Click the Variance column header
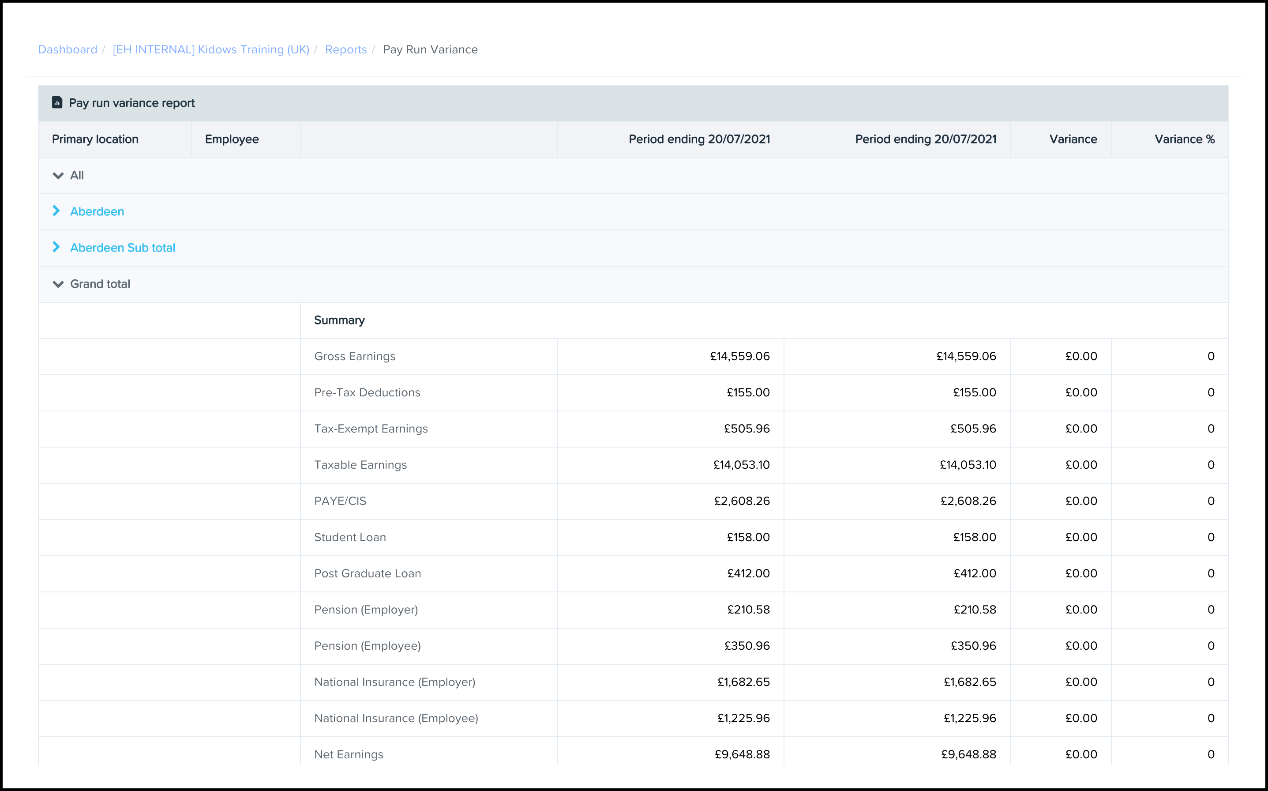1268x791 pixels. tap(1073, 139)
